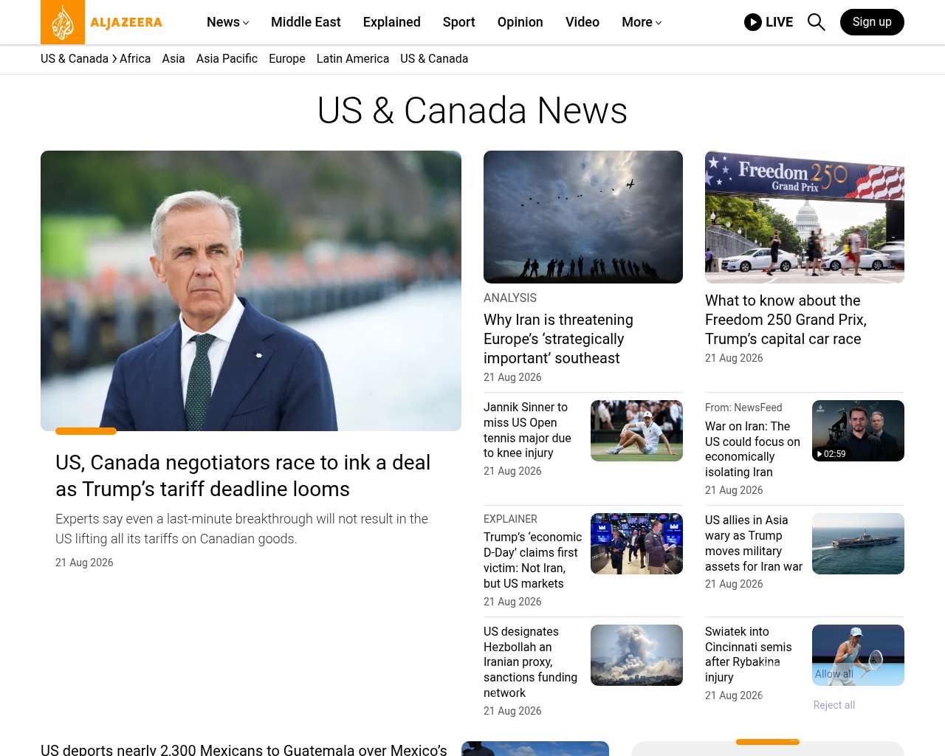The image size is (945, 756).
Task: Select the Asia sub-navigation link
Action: point(173,59)
